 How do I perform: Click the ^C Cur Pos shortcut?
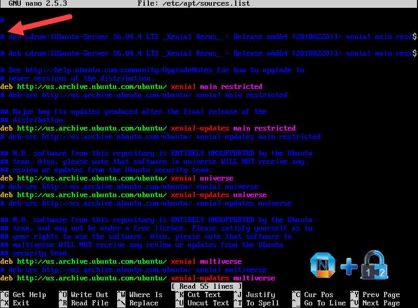point(313,294)
